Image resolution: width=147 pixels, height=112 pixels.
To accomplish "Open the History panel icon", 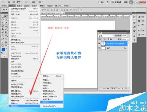I will (134, 17).
